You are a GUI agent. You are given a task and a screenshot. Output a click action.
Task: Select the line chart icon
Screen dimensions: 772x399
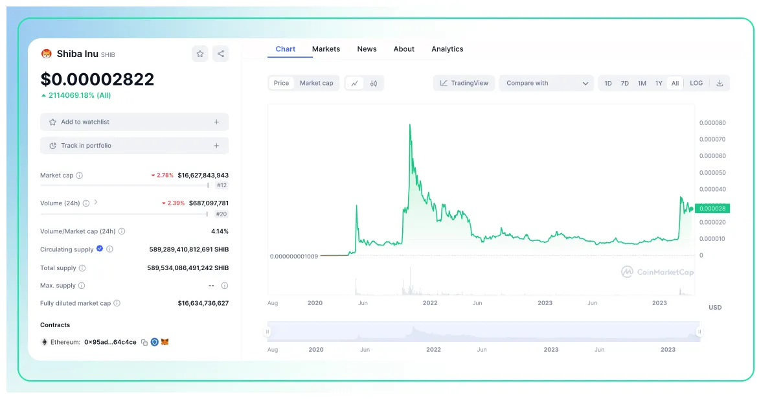coord(354,83)
